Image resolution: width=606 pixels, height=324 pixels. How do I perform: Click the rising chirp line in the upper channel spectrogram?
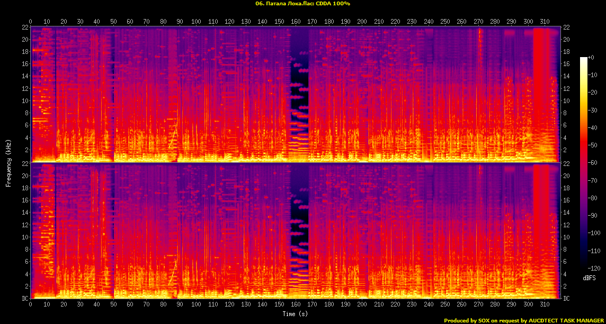point(173,135)
